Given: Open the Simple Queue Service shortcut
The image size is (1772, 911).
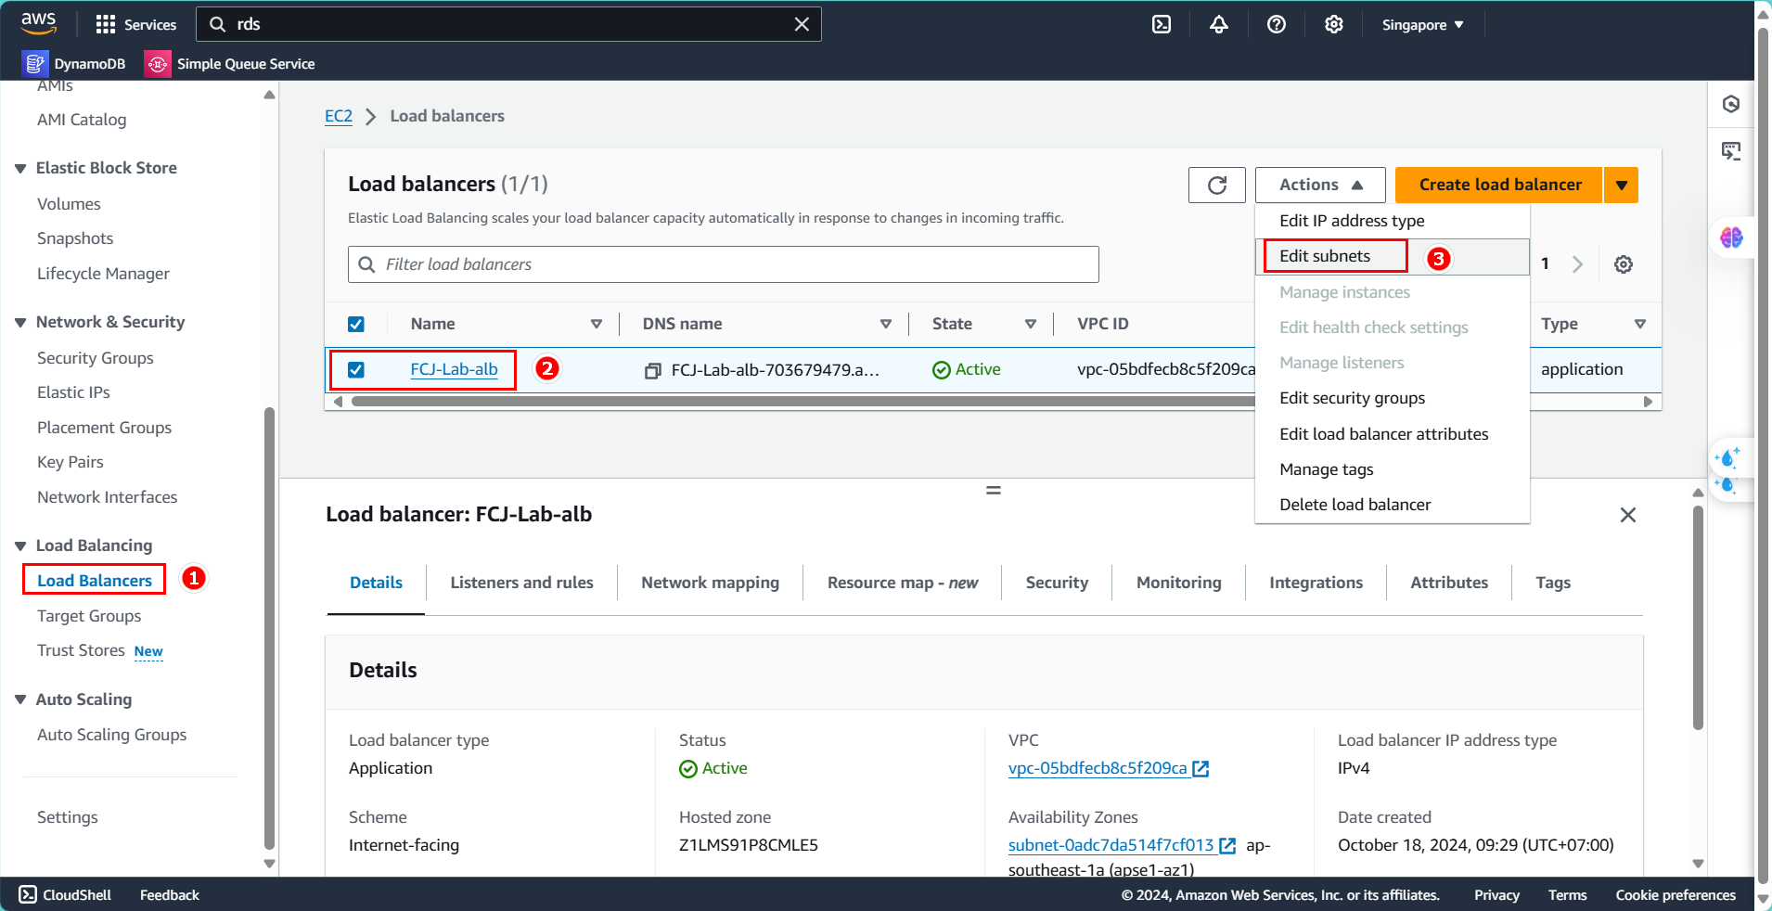Looking at the screenshot, I should tap(230, 63).
